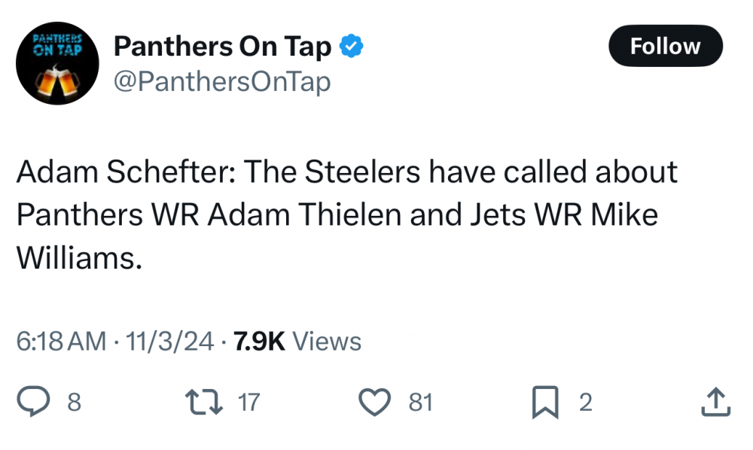Click the blue verified checkmark badge
Viewport: 753px width, 450px height.
352,47
